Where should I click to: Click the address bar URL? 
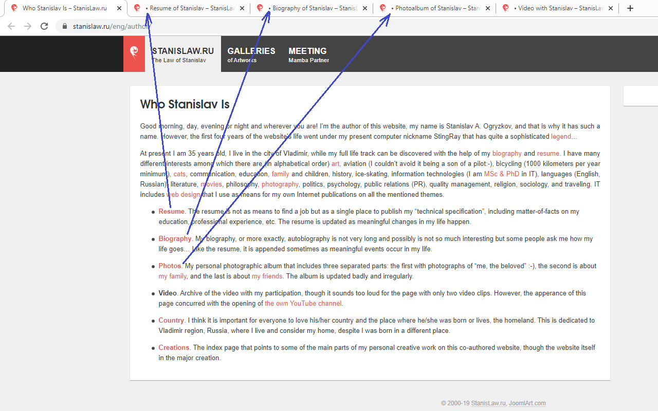(x=112, y=26)
